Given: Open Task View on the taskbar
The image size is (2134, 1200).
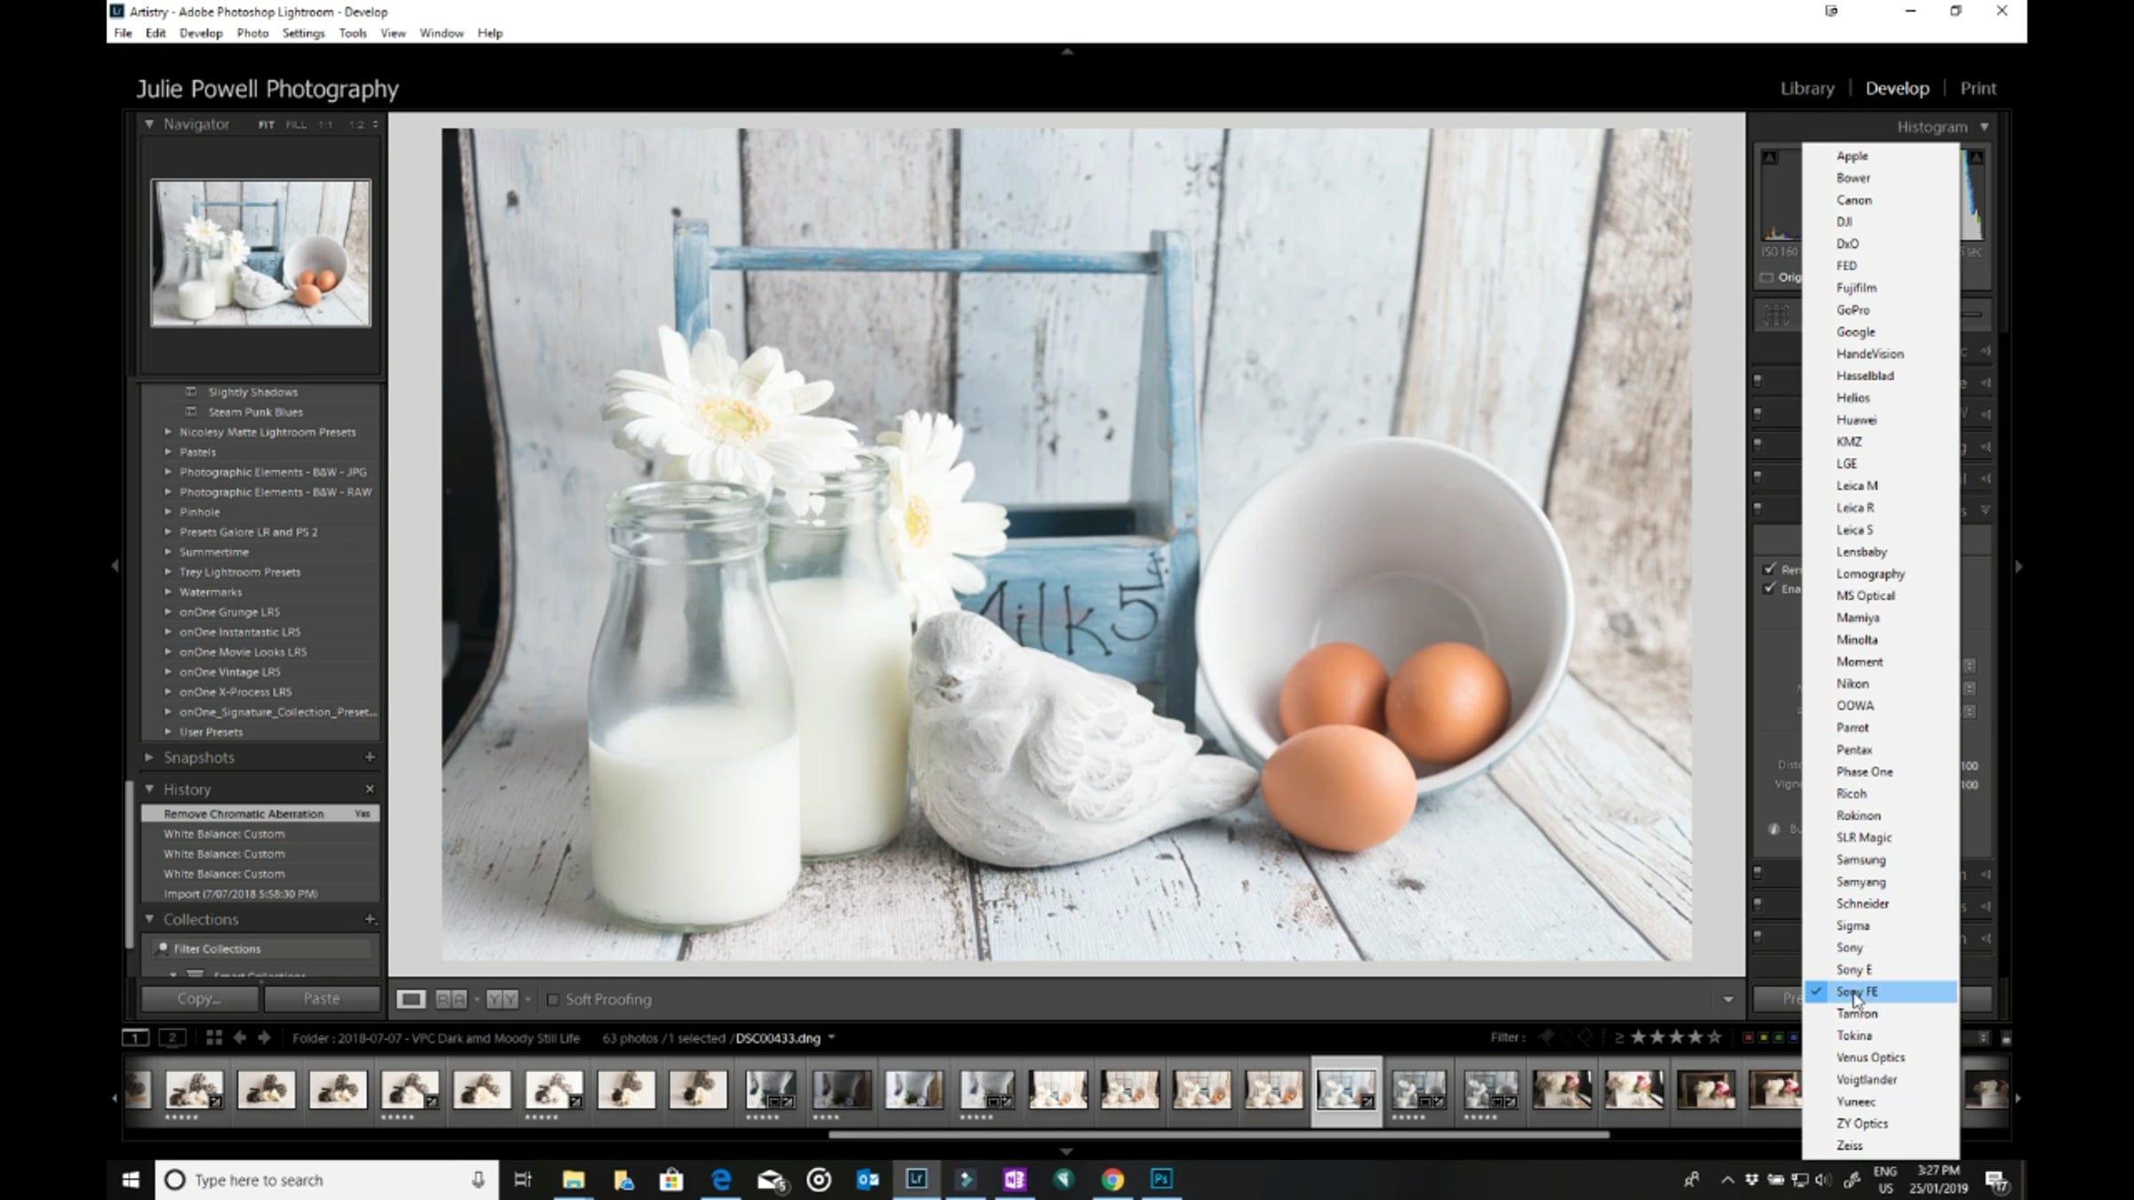Looking at the screenshot, I should click(523, 1180).
